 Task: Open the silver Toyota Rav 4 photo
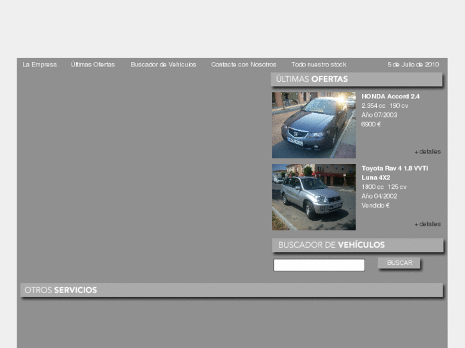[313, 197]
